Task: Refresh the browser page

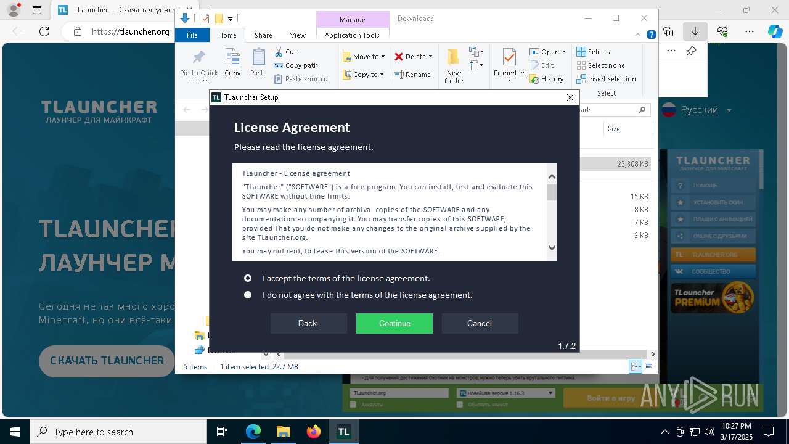Action: (x=44, y=31)
